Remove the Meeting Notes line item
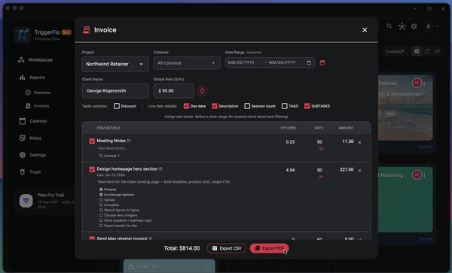The height and width of the screenshot is (273, 452). [x=359, y=142]
